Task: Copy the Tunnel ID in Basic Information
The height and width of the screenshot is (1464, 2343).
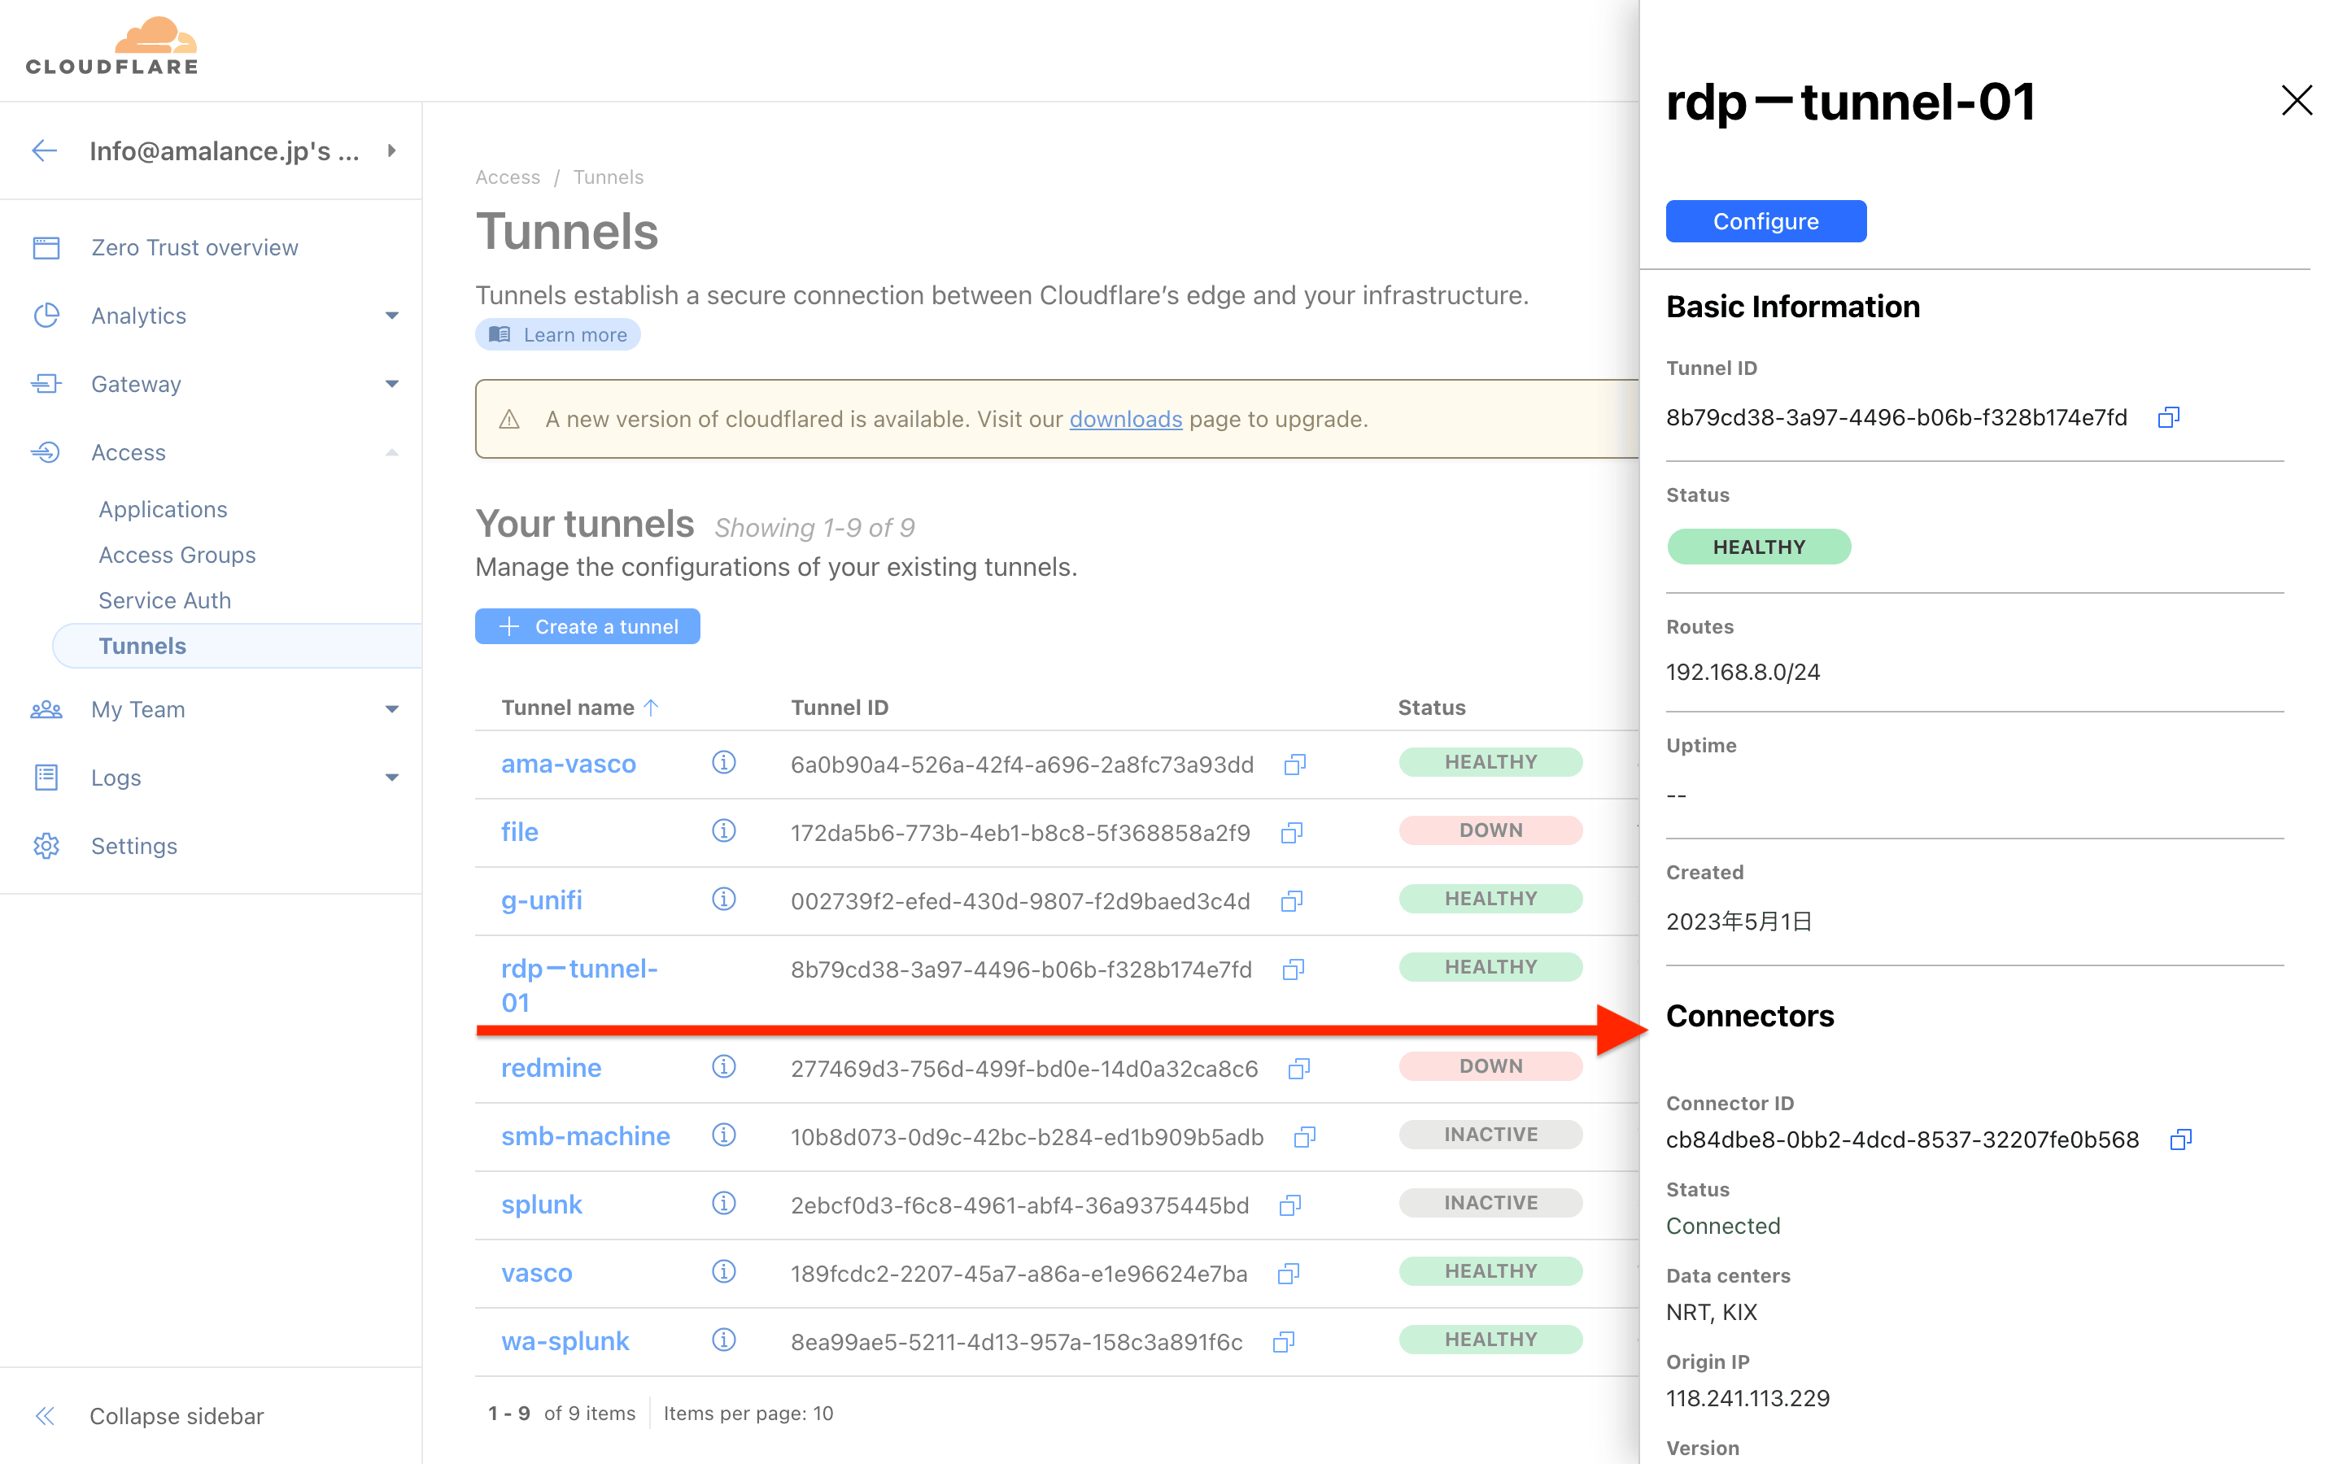Action: pos(2168,417)
